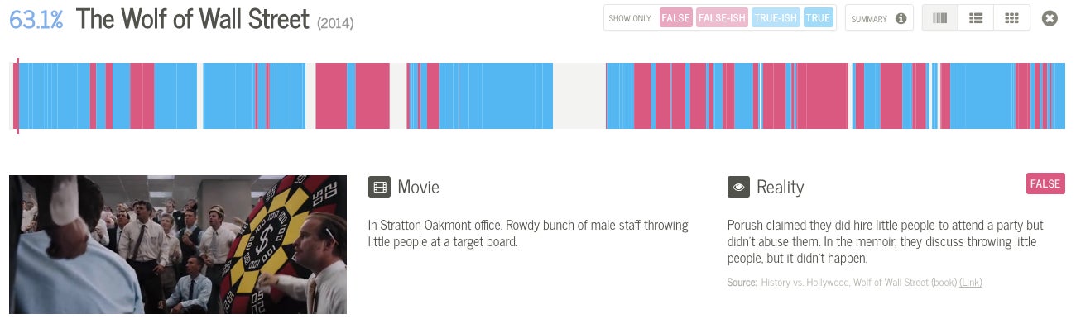Click The Wolf of Wall Street title

(x=193, y=19)
